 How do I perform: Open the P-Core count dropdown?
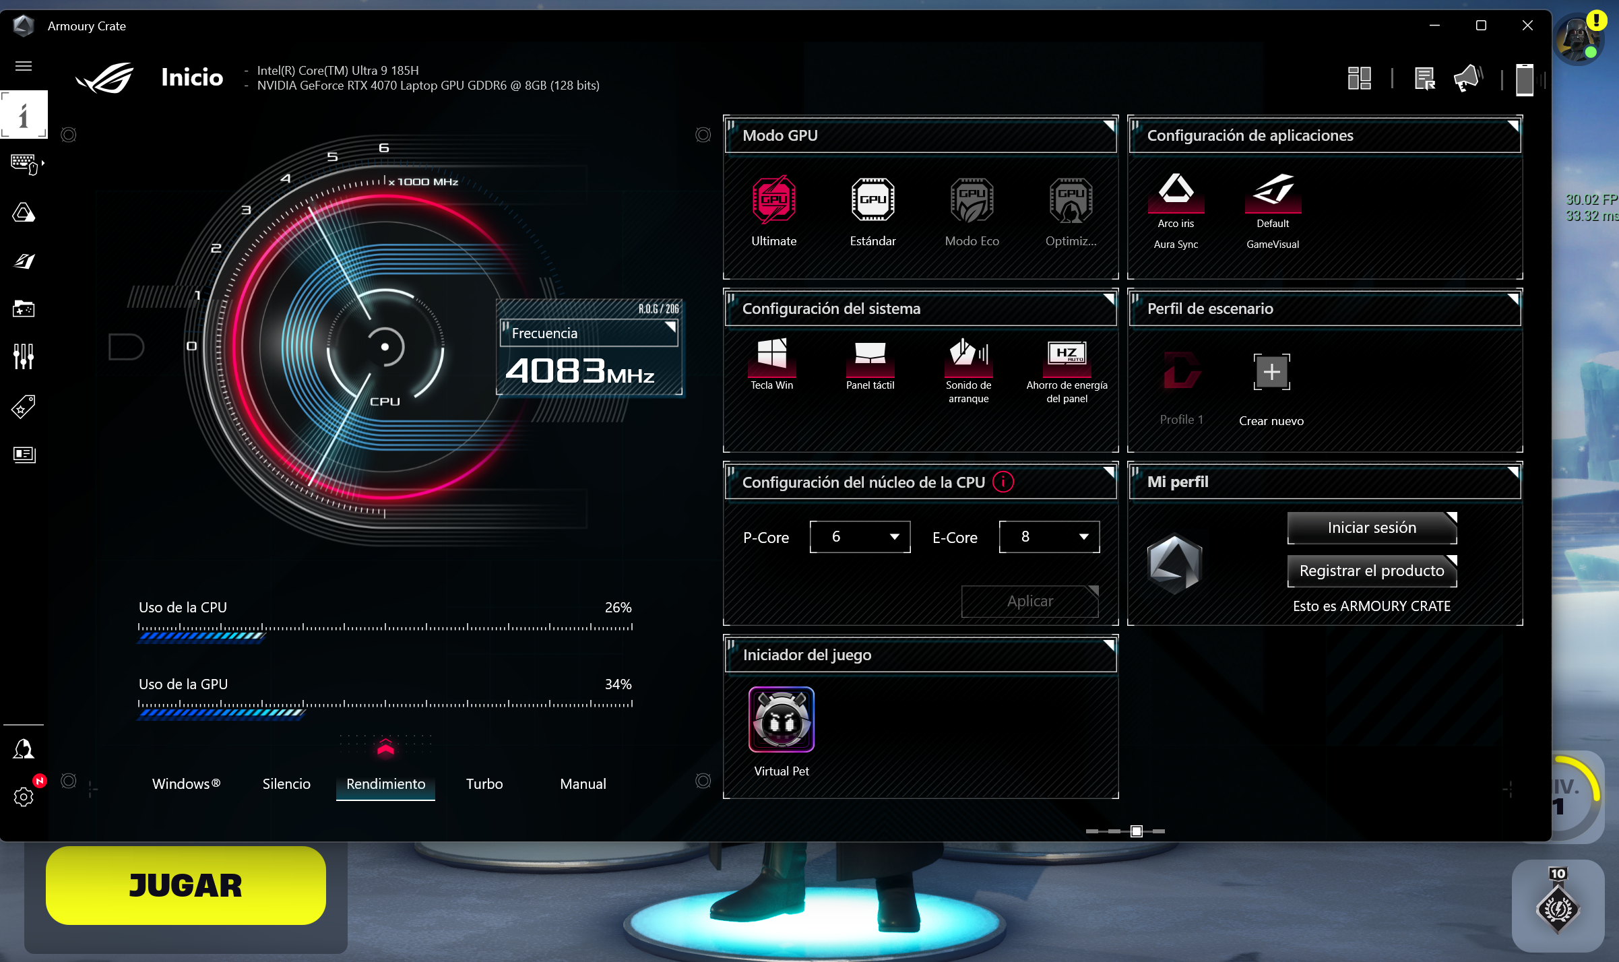click(x=860, y=537)
